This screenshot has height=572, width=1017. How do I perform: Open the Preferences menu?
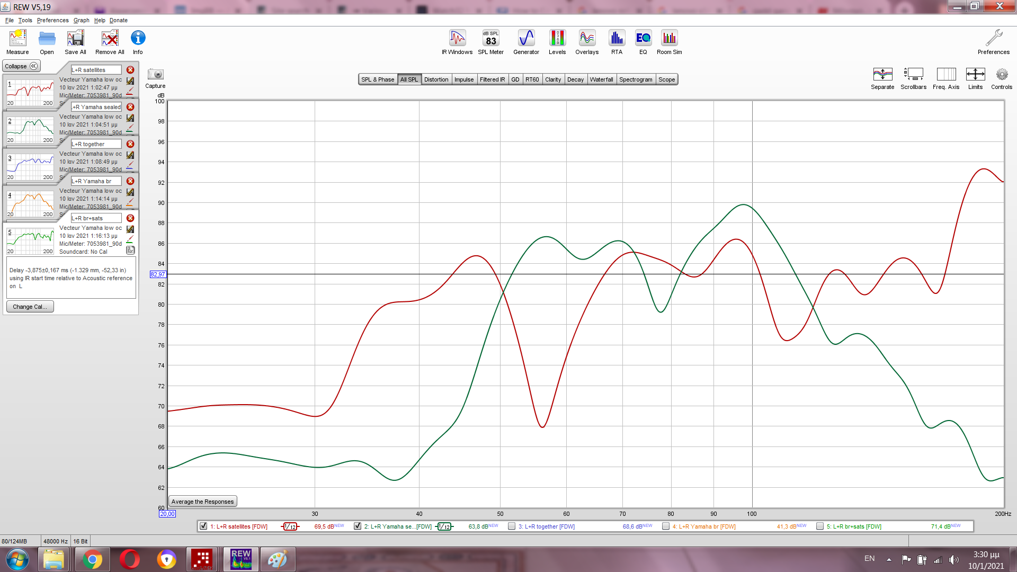click(52, 20)
